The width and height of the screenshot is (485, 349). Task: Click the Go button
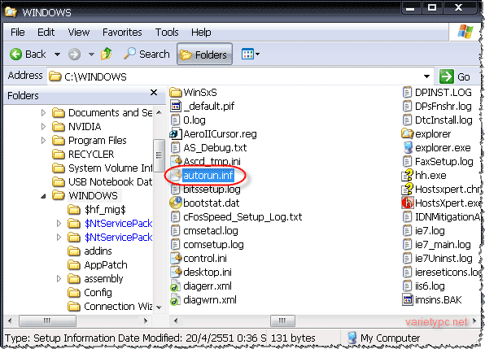[454, 76]
